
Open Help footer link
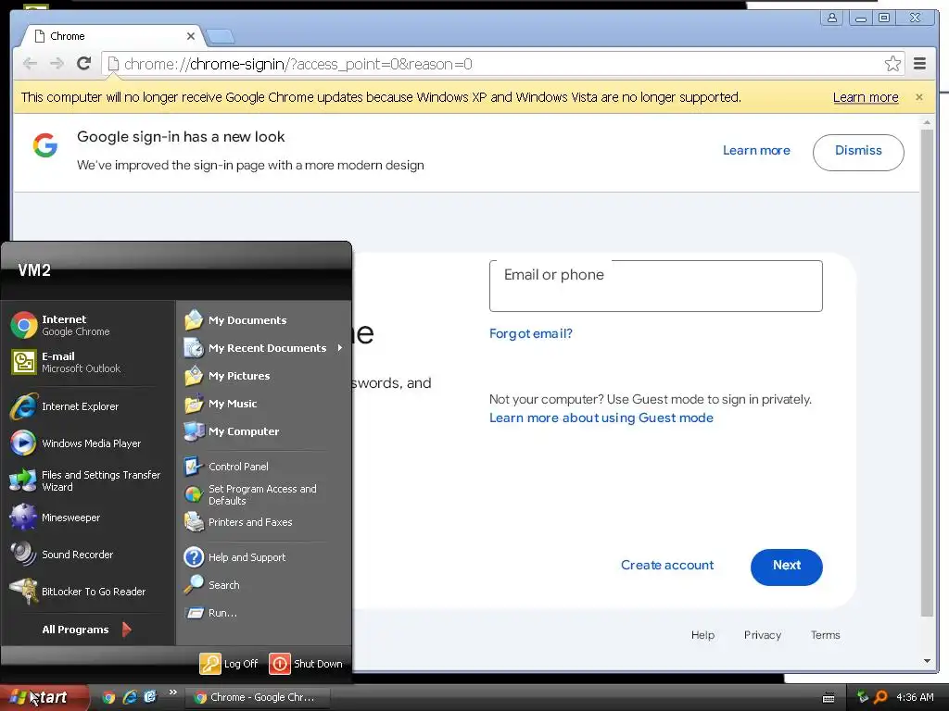point(702,635)
